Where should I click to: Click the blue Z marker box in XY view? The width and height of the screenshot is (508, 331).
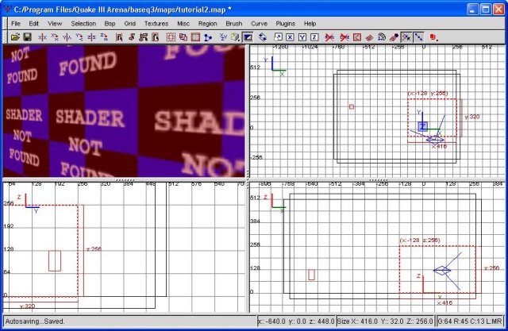(423, 126)
